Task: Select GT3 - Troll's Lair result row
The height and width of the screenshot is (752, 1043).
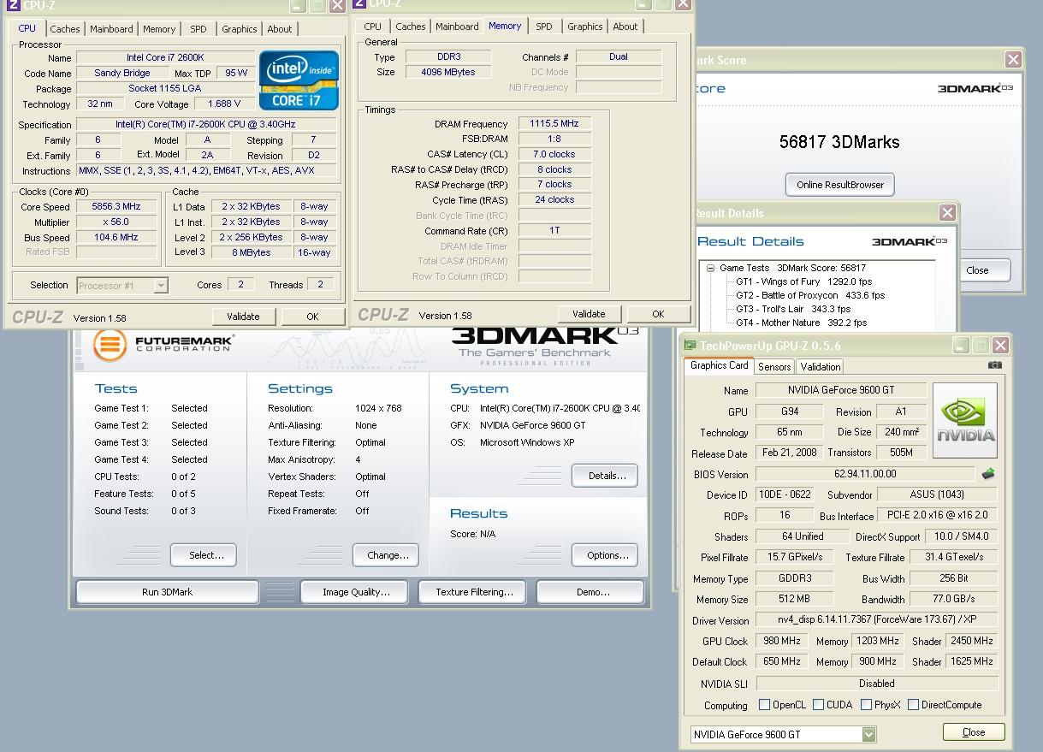Action: (x=793, y=309)
